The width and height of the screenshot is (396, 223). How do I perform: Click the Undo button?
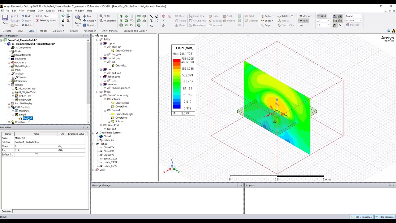[x=26, y=16]
